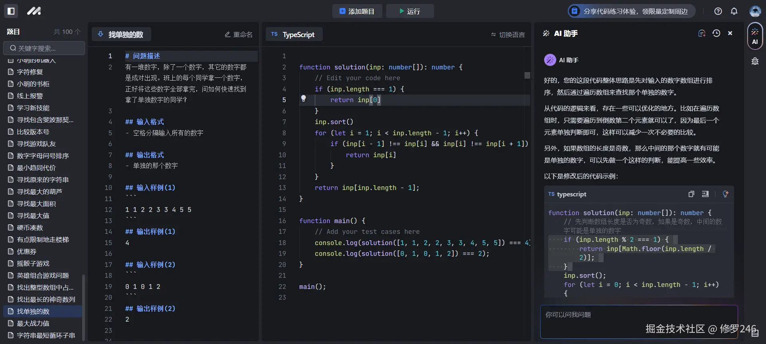
Task: Select the TypeScript editor tab
Action: [x=294, y=35]
